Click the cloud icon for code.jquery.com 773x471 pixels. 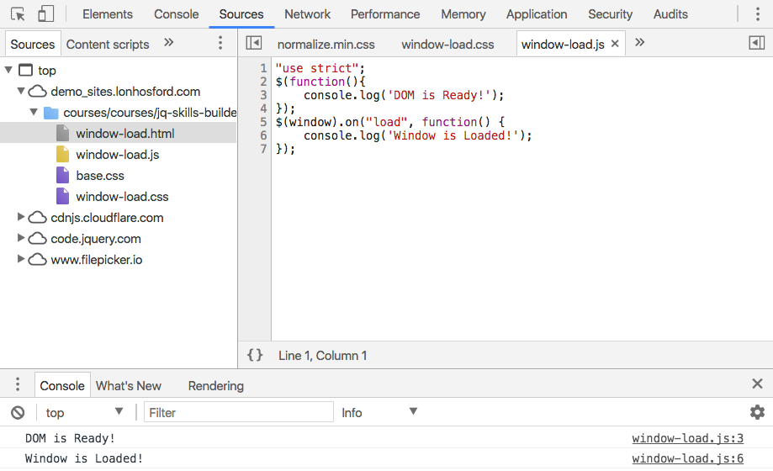37,239
